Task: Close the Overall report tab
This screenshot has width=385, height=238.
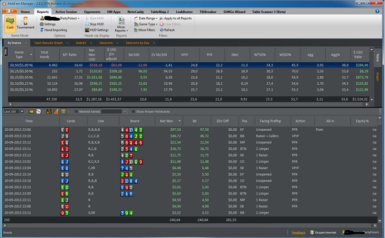Action: pos(91,43)
